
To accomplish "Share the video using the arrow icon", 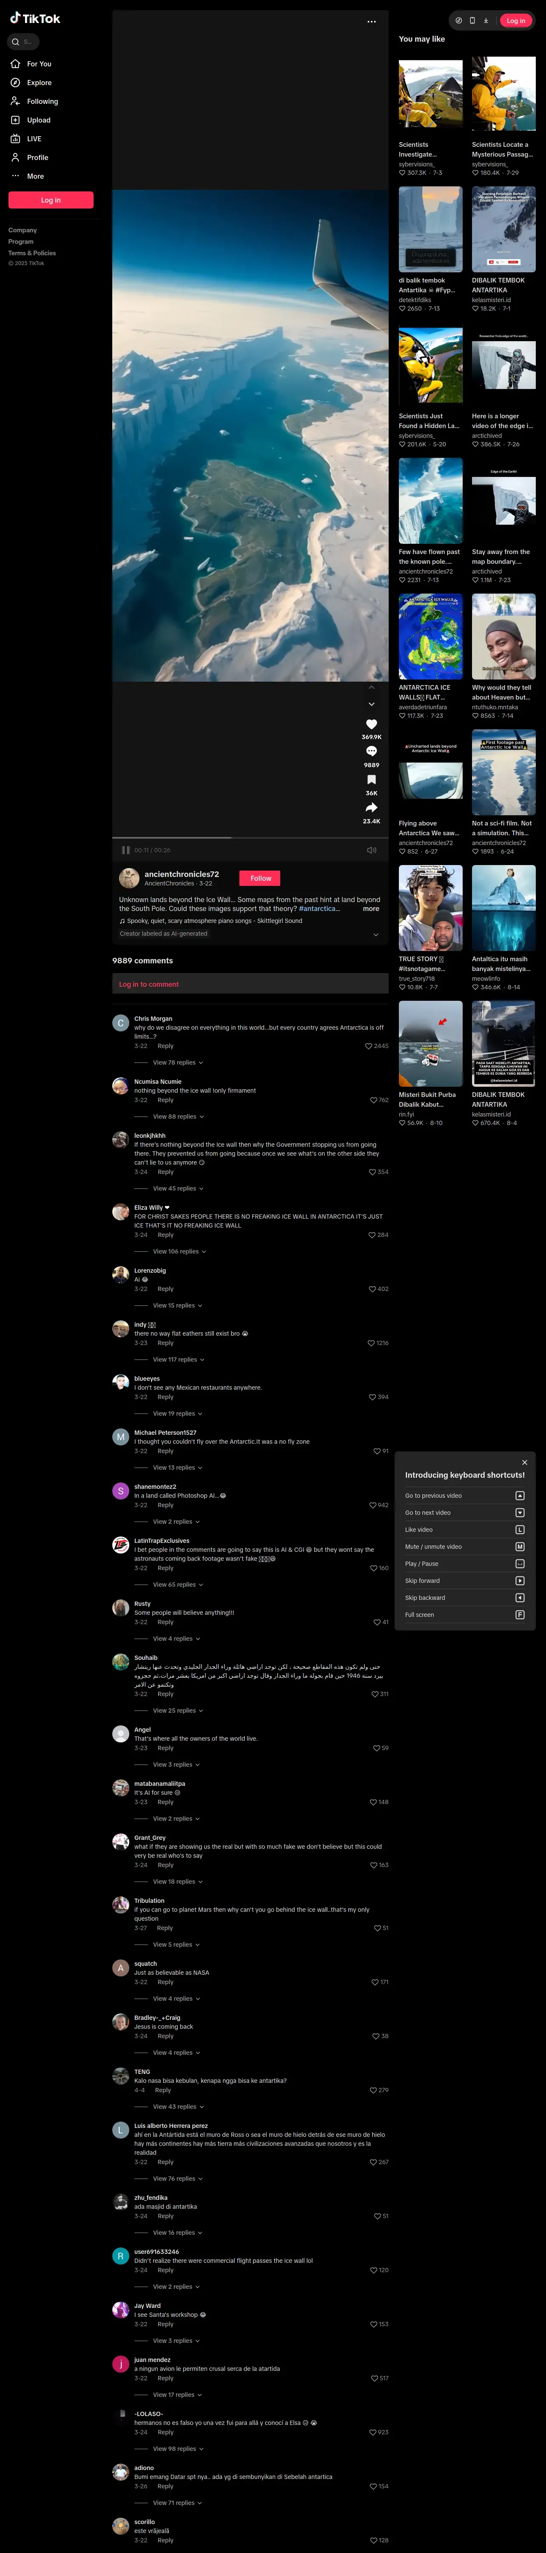I will point(371,807).
